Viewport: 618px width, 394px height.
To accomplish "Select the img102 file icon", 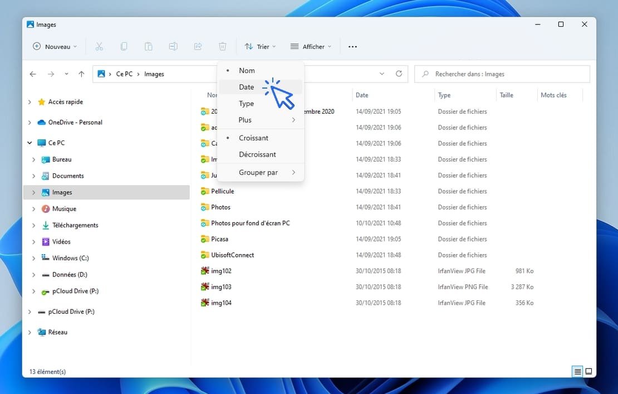I will coord(205,271).
